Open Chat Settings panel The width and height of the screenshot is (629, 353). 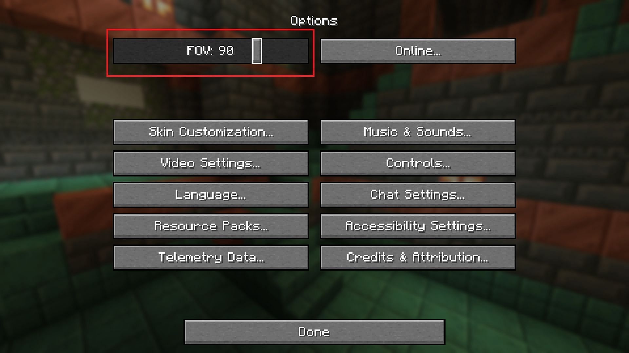418,194
